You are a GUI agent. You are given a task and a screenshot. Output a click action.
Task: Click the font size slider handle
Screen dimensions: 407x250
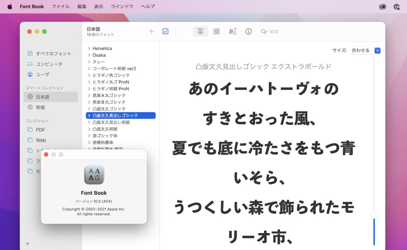(374, 215)
